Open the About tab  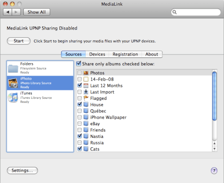pos(152,54)
